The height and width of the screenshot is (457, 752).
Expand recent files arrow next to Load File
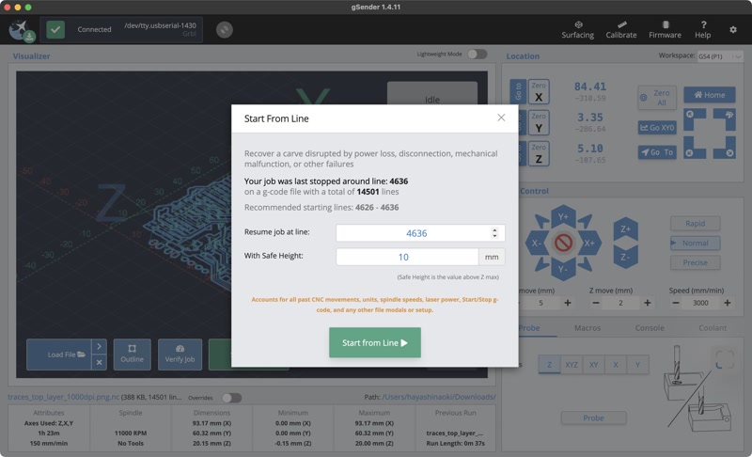pyautogui.click(x=99, y=347)
